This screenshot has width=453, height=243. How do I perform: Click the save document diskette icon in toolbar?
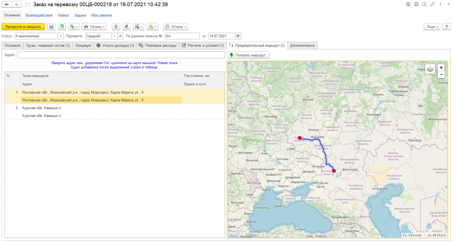[51, 27]
